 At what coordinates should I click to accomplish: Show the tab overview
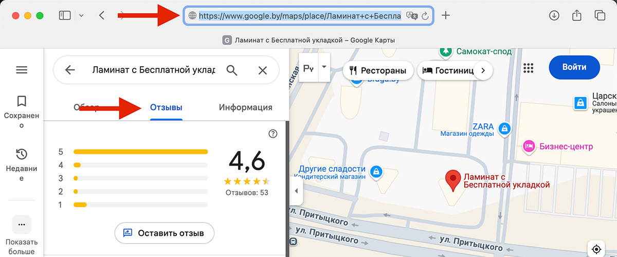point(600,15)
